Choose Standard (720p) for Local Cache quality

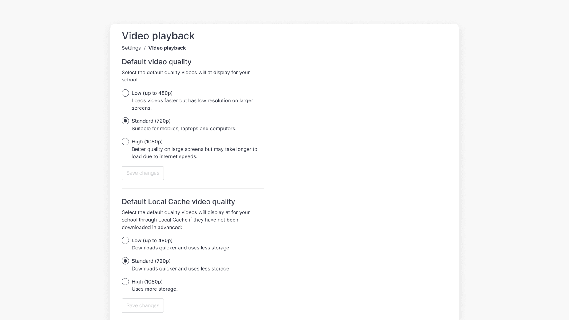point(125,261)
